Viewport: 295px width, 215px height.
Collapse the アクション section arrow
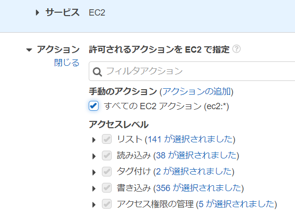pos(29,50)
